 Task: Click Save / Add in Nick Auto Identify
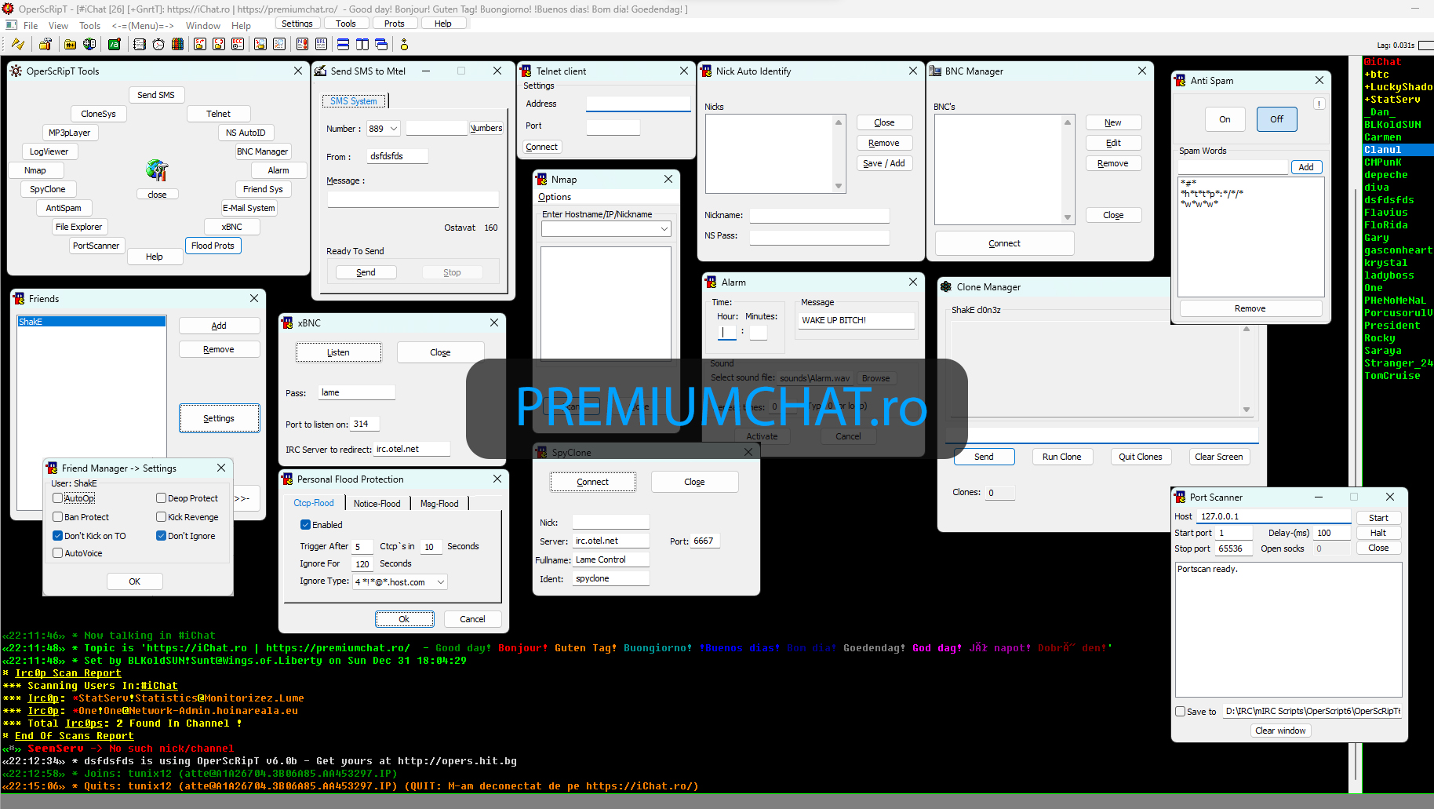pos(884,163)
